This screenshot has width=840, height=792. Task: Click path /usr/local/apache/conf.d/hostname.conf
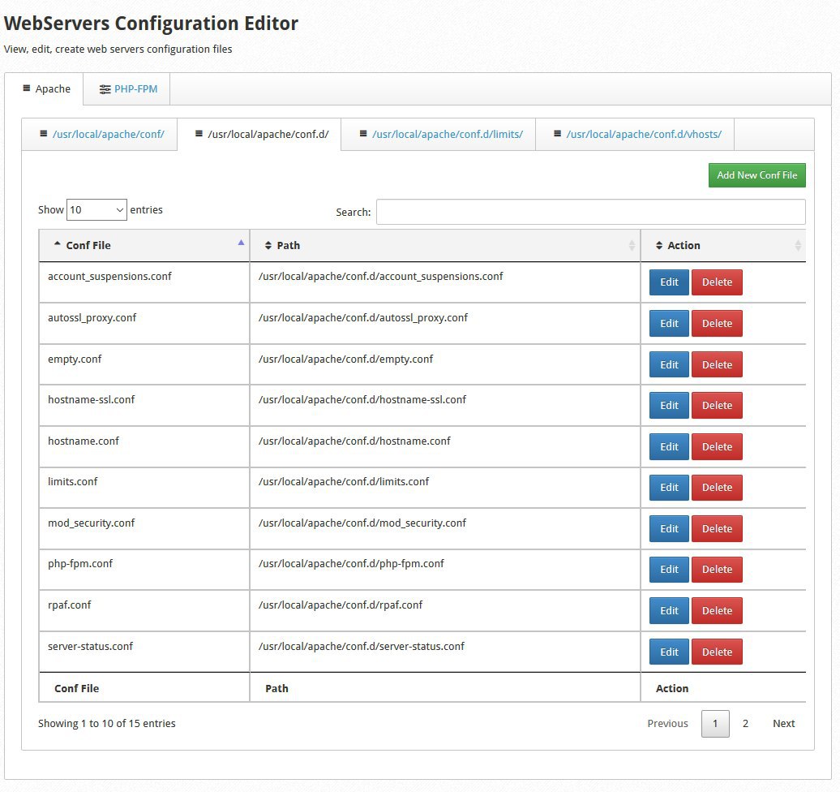354,441
